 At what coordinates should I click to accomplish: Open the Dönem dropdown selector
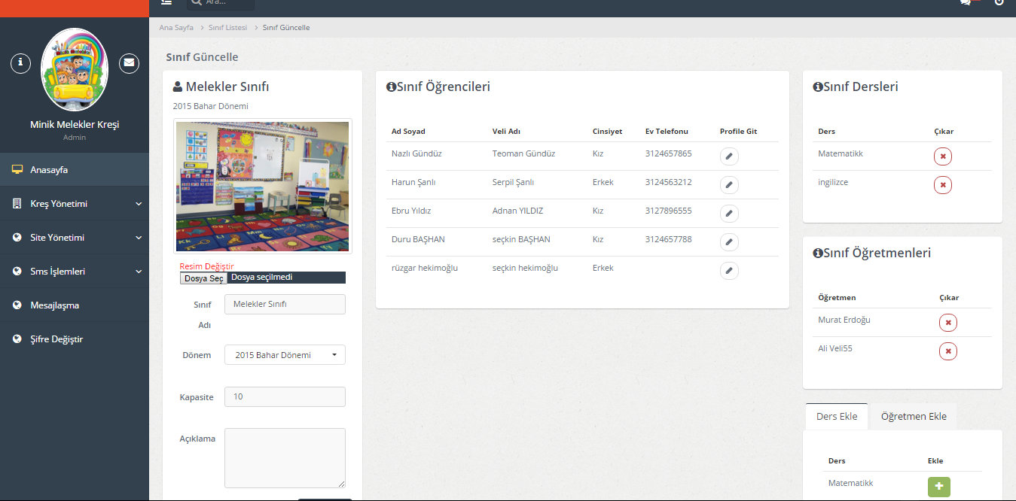tap(285, 355)
